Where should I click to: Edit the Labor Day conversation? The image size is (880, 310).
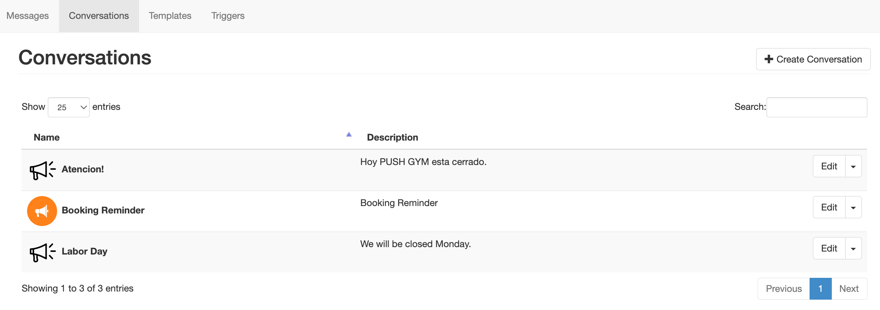coord(829,249)
